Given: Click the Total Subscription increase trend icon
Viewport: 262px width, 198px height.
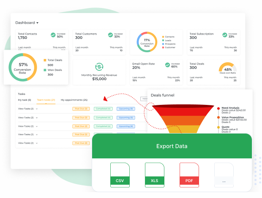Looking at the screenshot, I should tap(225, 35).
